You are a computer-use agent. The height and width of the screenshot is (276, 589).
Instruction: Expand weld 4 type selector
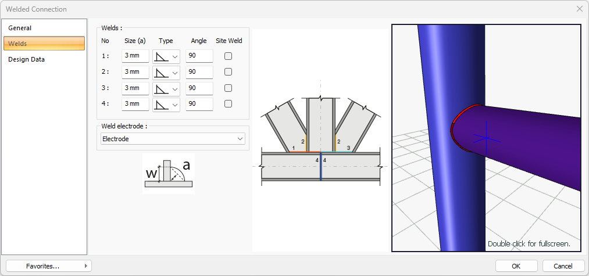166,105
